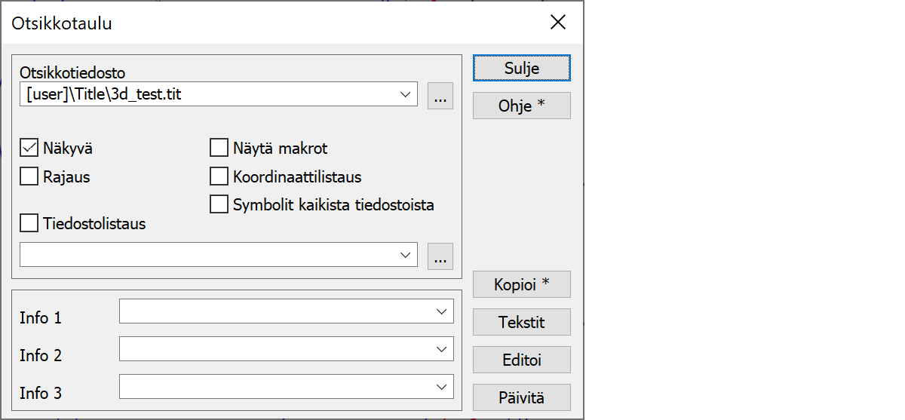Expand the Info 1 dropdown
Viewport: 905px width, 420px height.
[441, 311]
